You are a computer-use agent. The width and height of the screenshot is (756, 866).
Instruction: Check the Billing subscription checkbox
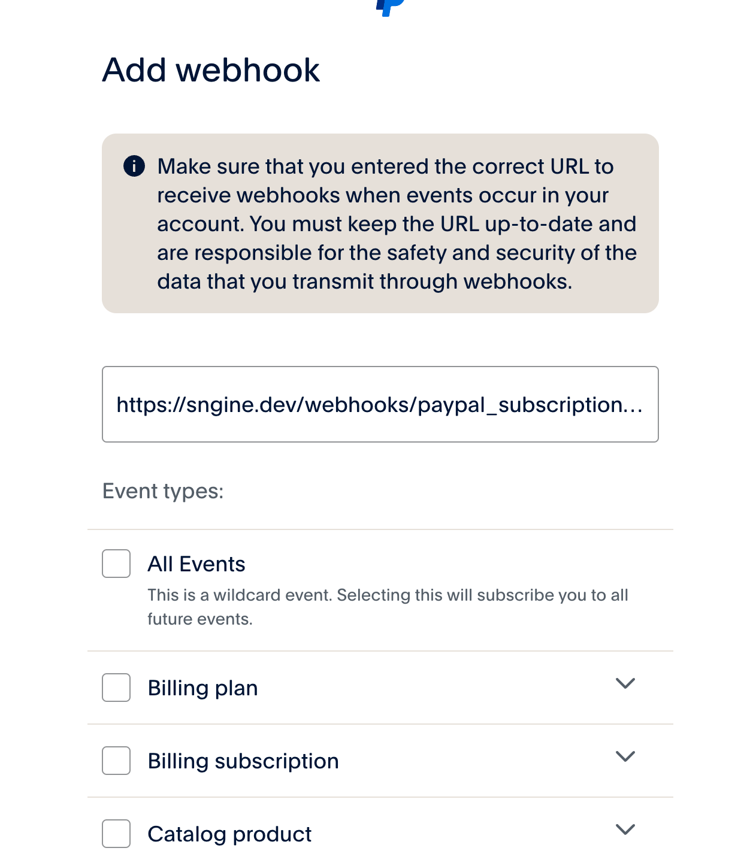pyautogui.click(x=116, y=761)
